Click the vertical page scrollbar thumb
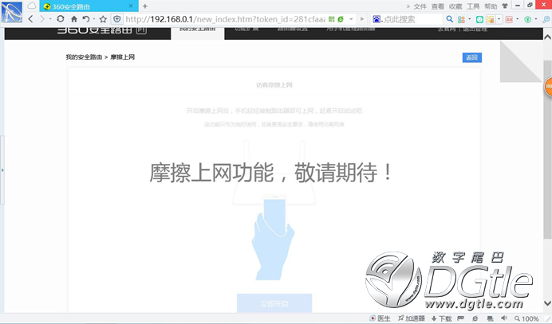552x324 pixels. [x=547, y=150]
